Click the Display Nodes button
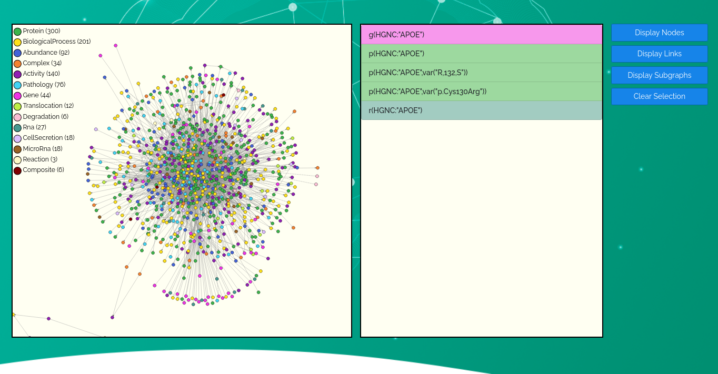The image size is (718, 374). 659,33
